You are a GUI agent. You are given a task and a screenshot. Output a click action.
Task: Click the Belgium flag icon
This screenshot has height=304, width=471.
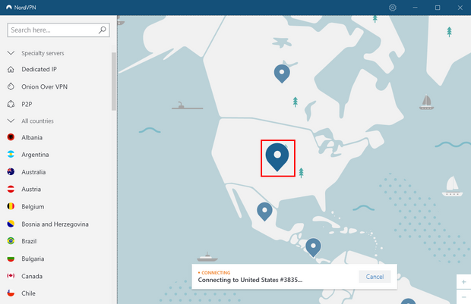(x=11, y=206)
